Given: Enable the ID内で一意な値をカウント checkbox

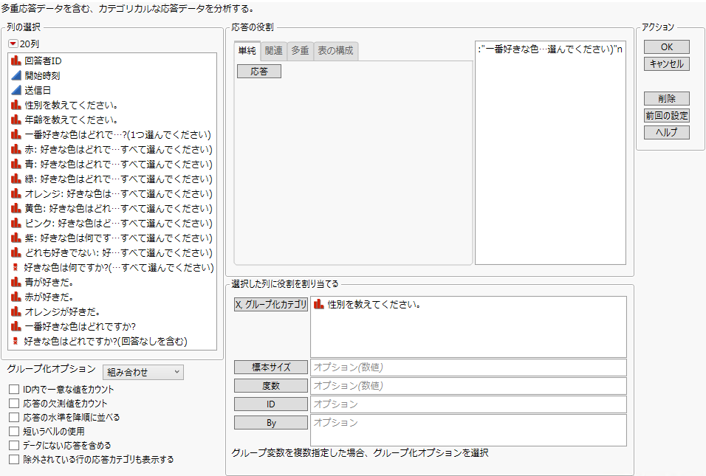Looking at the screenshot, I should click(13, 387).
